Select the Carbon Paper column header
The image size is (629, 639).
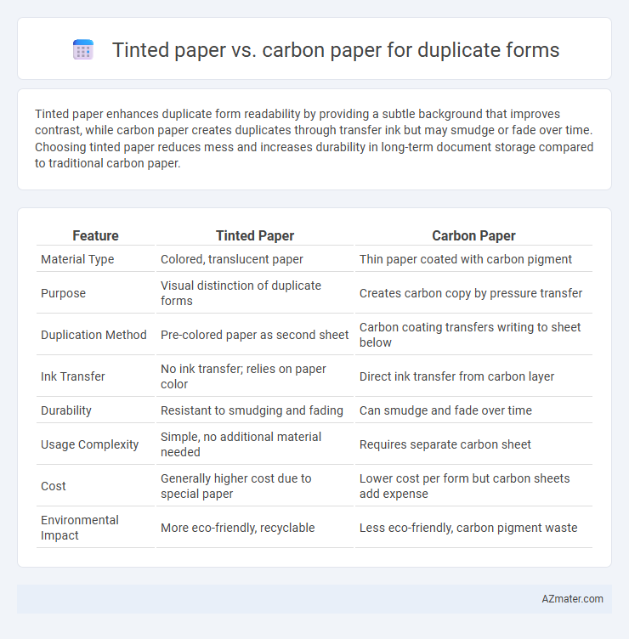pos(473,235)
